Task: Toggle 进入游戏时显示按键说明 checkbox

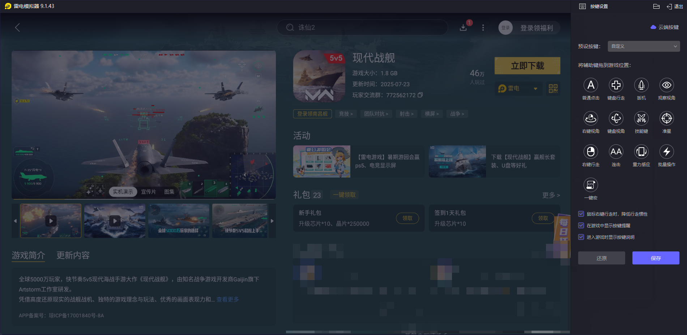Action: [x=581, y=237]
